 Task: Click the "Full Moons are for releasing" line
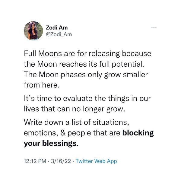(87, 54)
